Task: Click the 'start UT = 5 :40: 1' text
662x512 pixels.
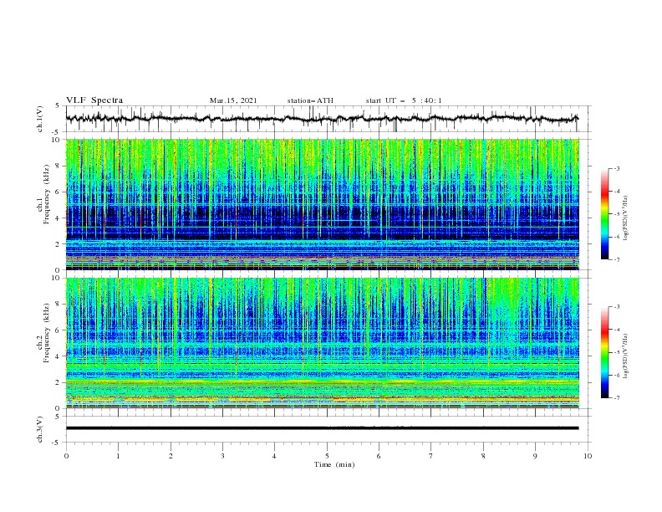Action: coord(404,100)
